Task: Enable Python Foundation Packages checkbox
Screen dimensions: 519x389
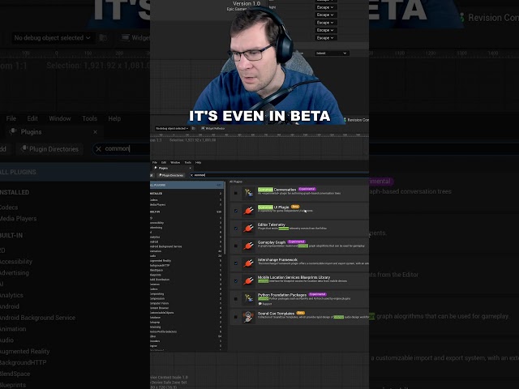Action: click(236, 299)
